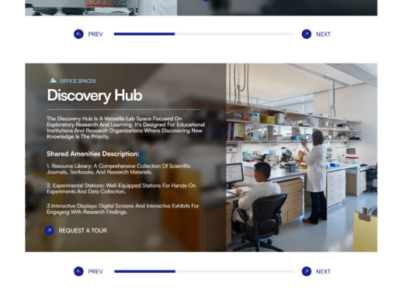Image resolution: width=396 pixels, height=296 pixels.
Task: Click the upper NEXT arrow icon
Action: 307,34
